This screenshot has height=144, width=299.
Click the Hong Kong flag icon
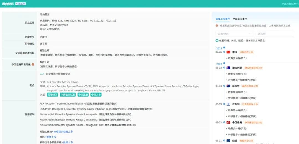(228, 122)
